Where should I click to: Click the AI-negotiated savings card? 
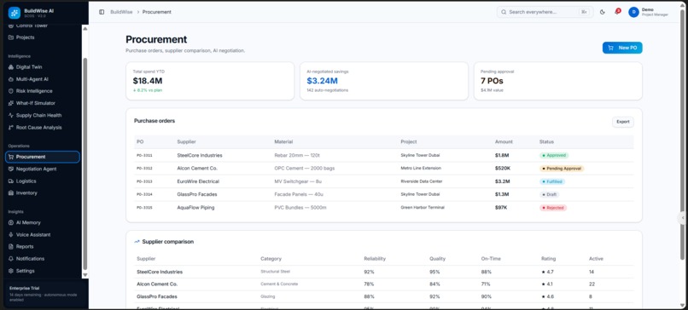pyautogui.click(x=384, y=81)
